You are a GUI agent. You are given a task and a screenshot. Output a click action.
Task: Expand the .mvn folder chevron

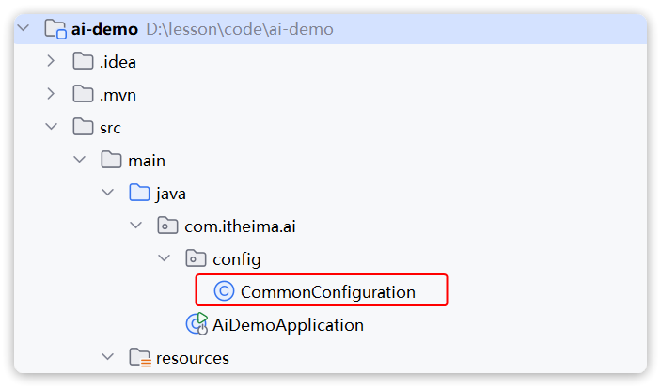[x=51, y=94]
